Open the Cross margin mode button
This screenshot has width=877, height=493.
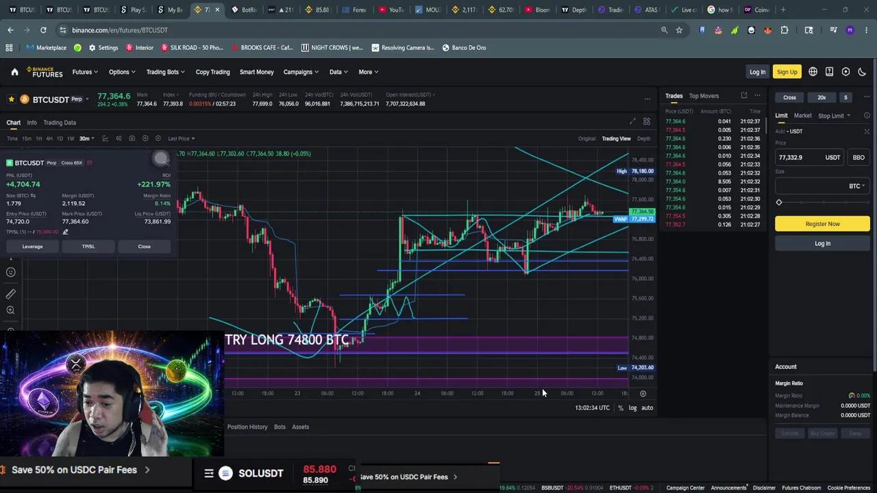(789, 97)
